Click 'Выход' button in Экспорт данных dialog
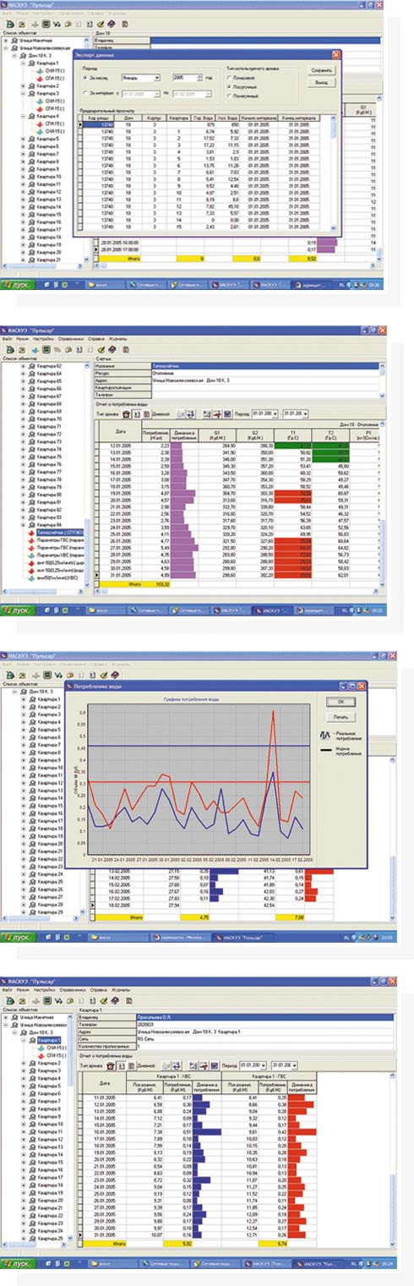 coord(320,83)
